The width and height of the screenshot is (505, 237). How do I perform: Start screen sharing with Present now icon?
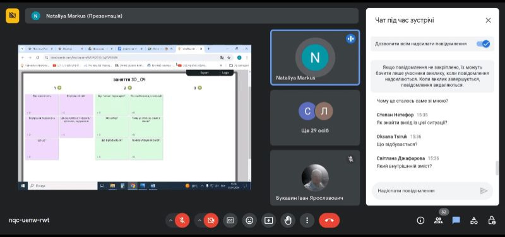[269, 220]
